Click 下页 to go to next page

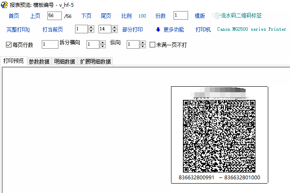click(x=86, y=16)
